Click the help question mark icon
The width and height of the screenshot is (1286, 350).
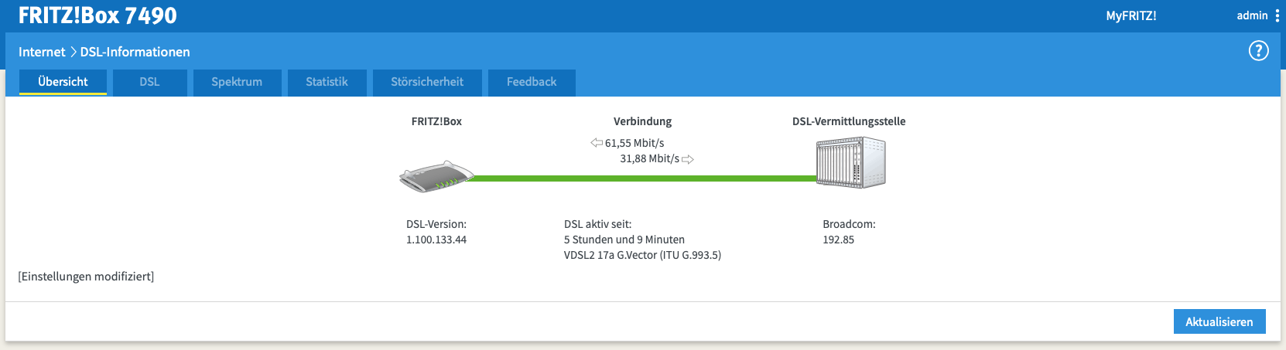pyautogui.click(x=1258, y=51)
